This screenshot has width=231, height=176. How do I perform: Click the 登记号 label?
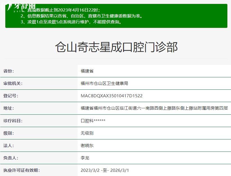pyautogui.click(x=11, y=96)
